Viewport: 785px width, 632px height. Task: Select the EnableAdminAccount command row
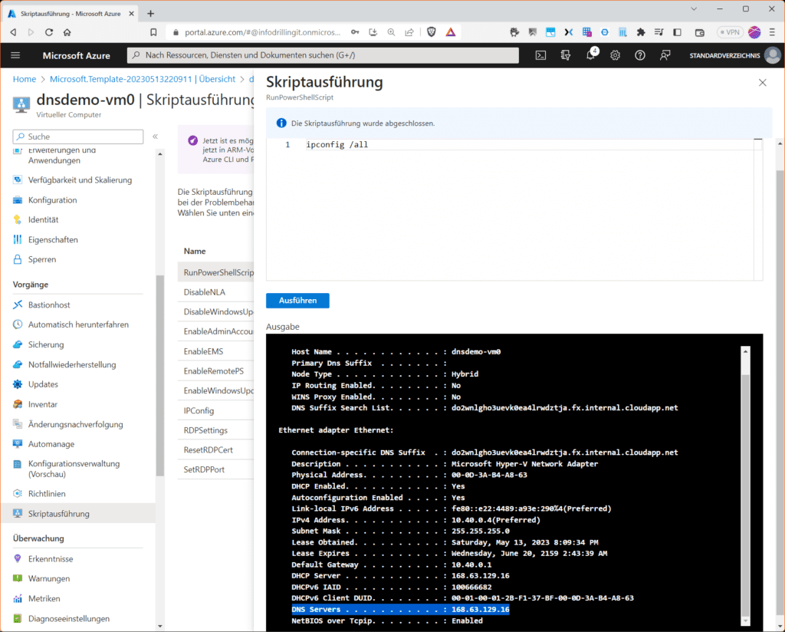[215, 331]
